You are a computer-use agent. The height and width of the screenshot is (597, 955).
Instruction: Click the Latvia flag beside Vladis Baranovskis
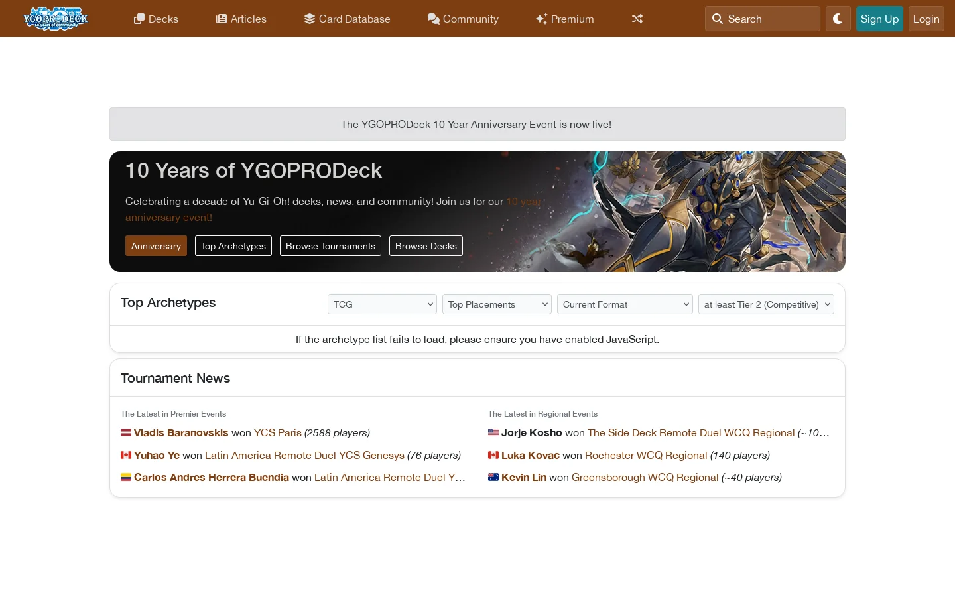tap(126, 432)
